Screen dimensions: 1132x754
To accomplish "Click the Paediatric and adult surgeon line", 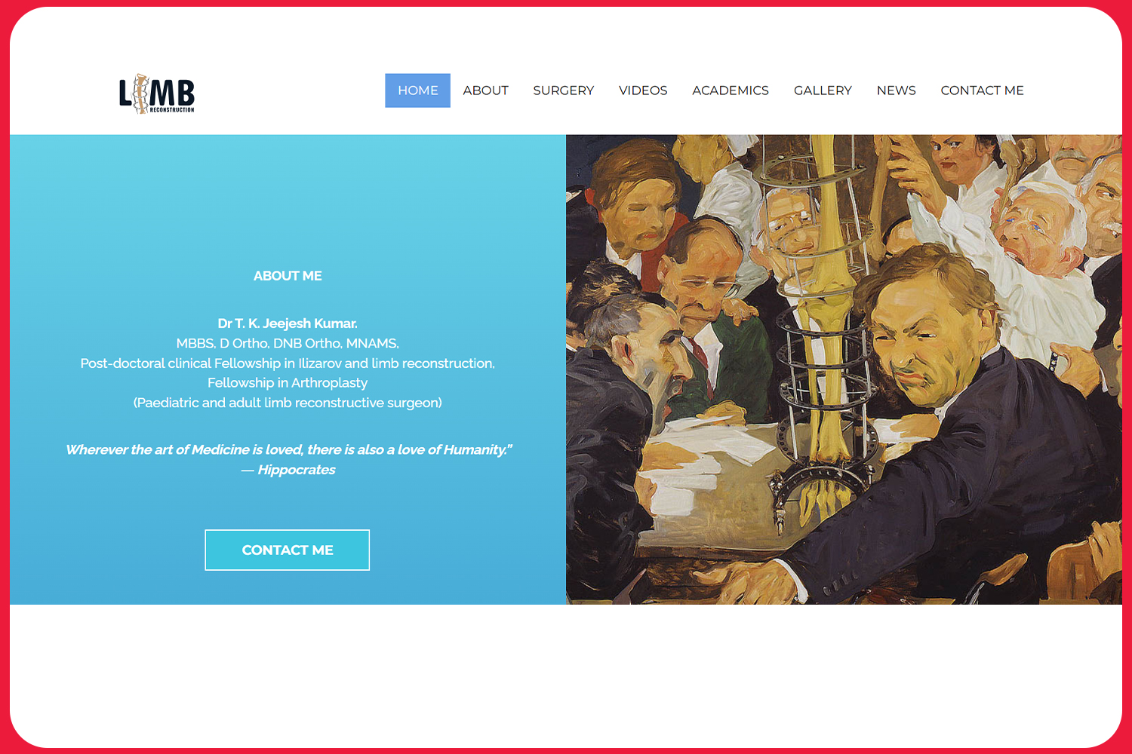I will pyautogui.click(x=288, y=403).
